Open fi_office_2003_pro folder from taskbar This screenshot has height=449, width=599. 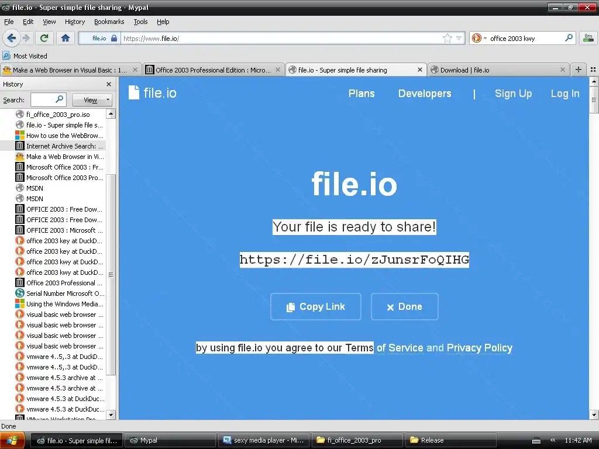tap(357, 440)
